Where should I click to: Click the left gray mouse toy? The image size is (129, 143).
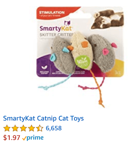point(62,55)
